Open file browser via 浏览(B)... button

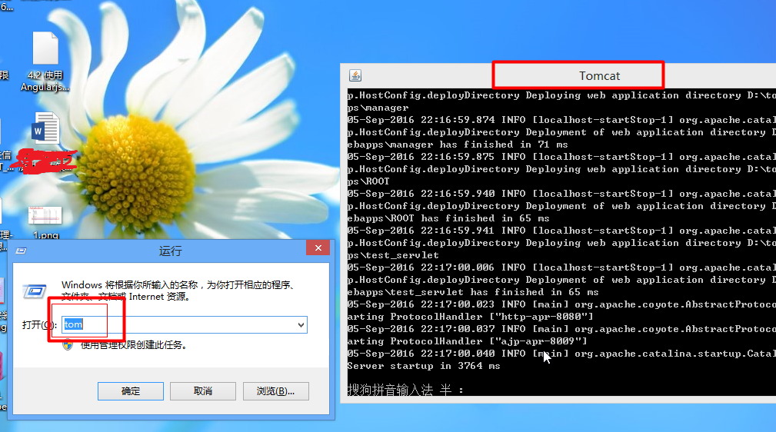click(275, 391)
